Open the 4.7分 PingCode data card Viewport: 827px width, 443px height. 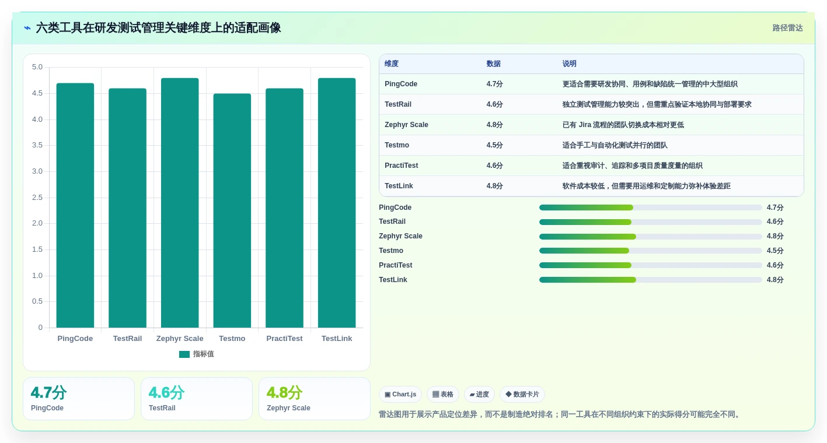(79, 399)
